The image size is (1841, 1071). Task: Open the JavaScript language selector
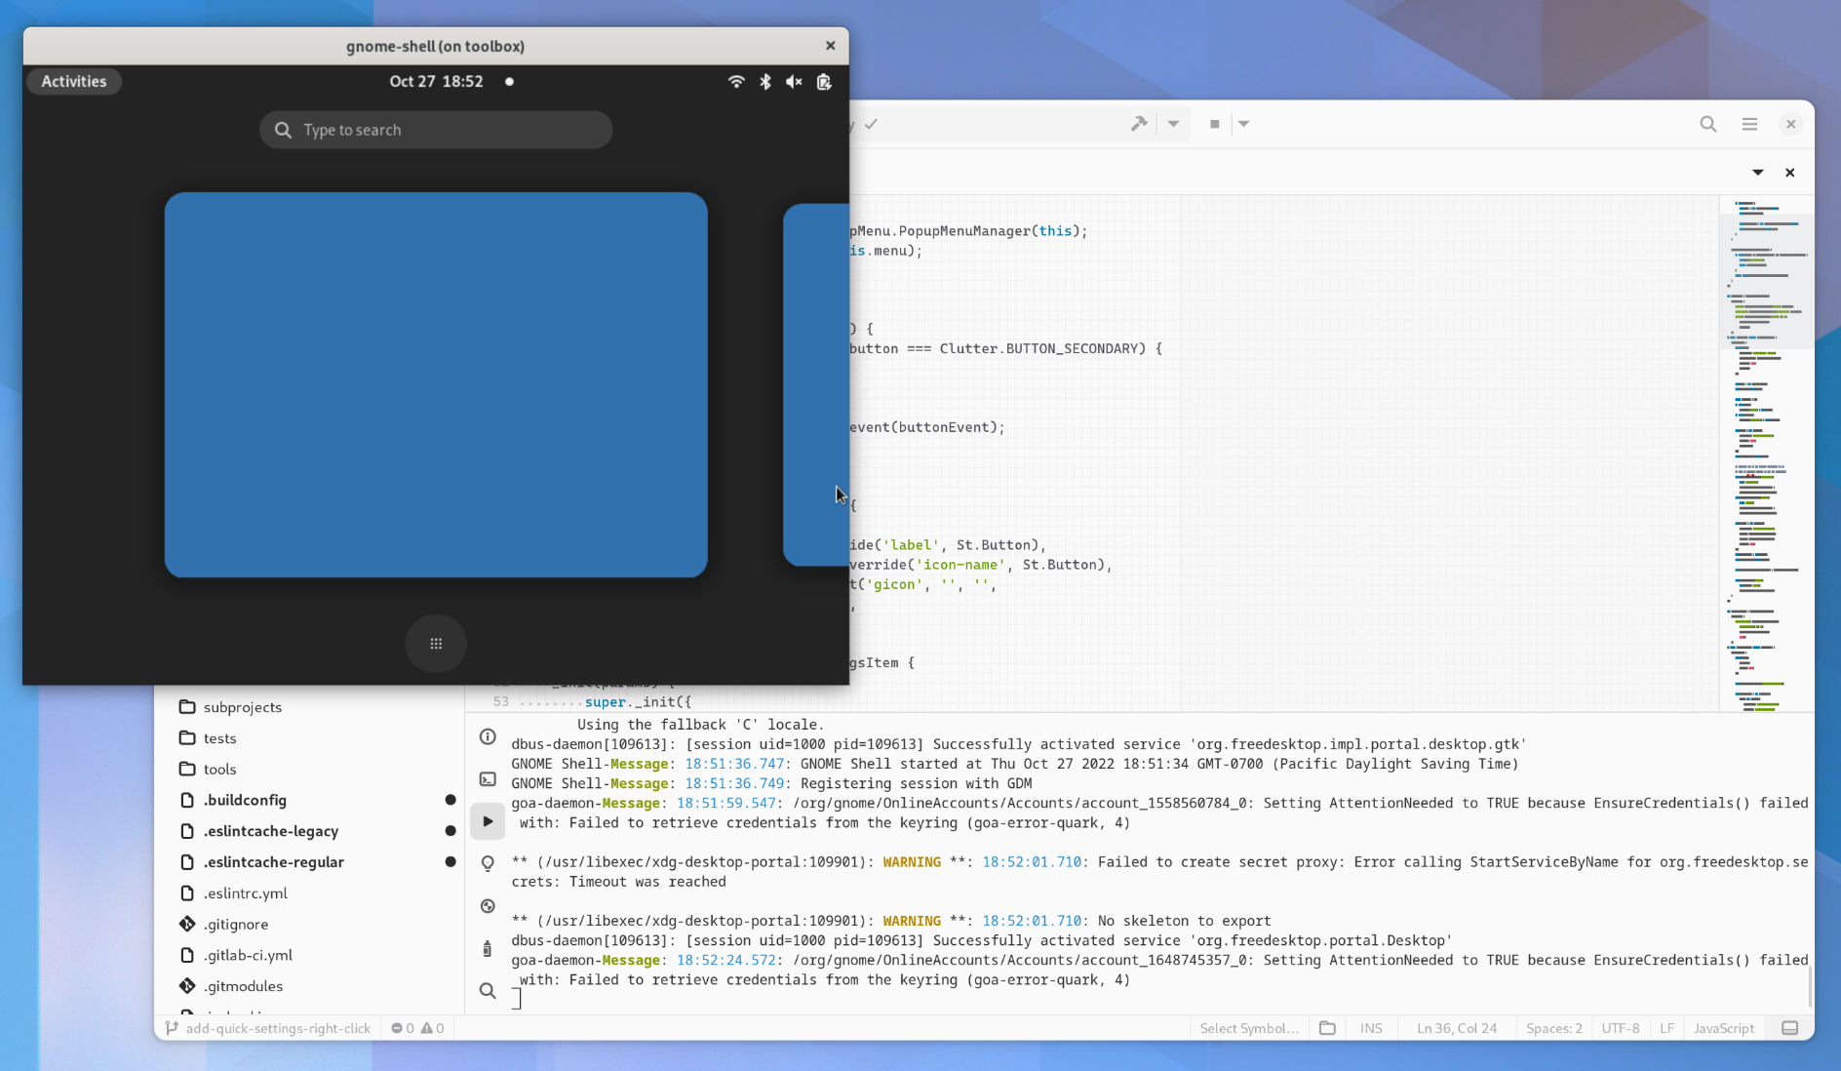pyautogui.click(x=1723, y=1028)
